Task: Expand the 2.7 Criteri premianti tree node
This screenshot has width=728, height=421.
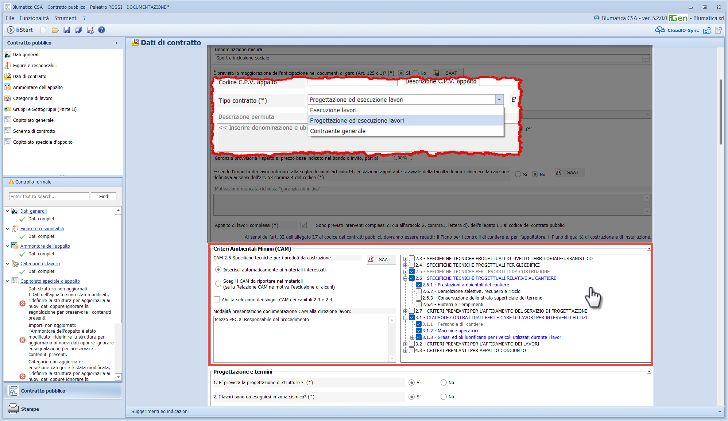Action: click(405, 311)
